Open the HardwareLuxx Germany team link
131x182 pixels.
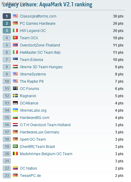(x=40, y=132)
